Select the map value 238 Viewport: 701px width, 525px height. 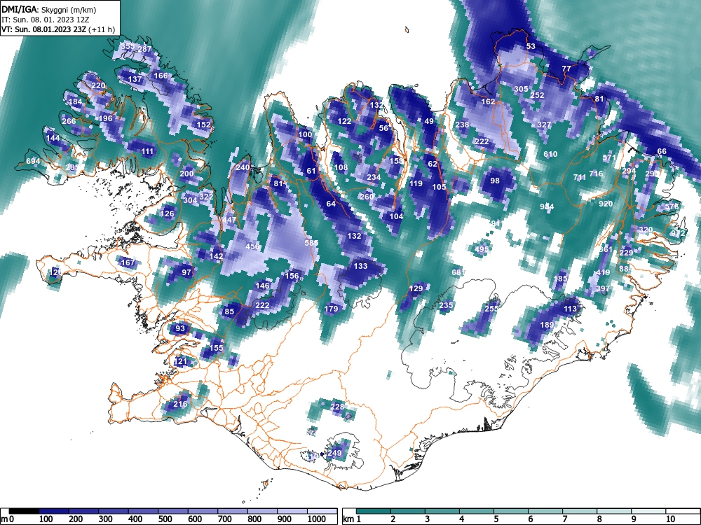click(x=462, y=125)
